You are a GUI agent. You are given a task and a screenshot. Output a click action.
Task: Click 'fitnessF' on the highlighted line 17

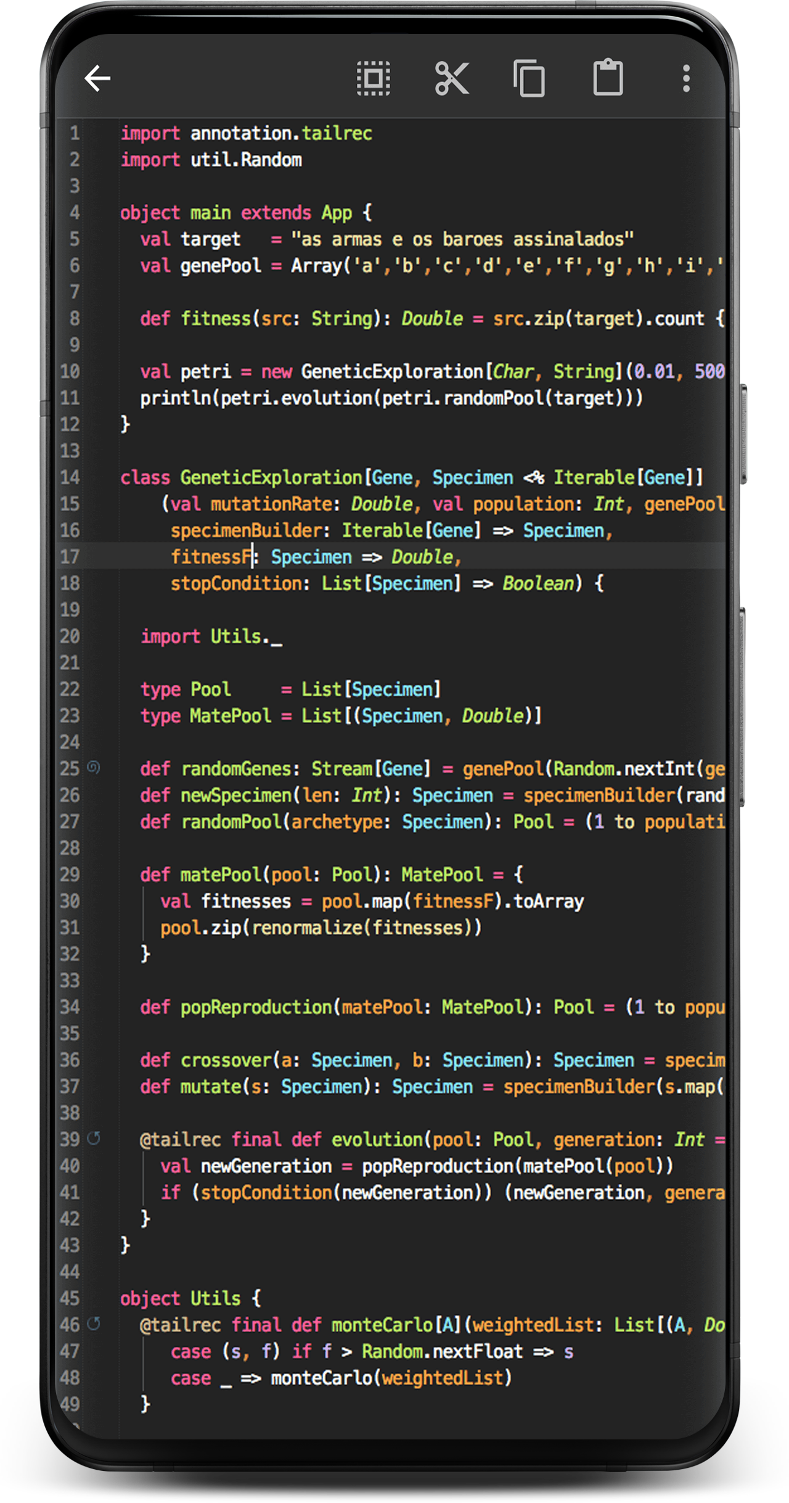[211, 557]
